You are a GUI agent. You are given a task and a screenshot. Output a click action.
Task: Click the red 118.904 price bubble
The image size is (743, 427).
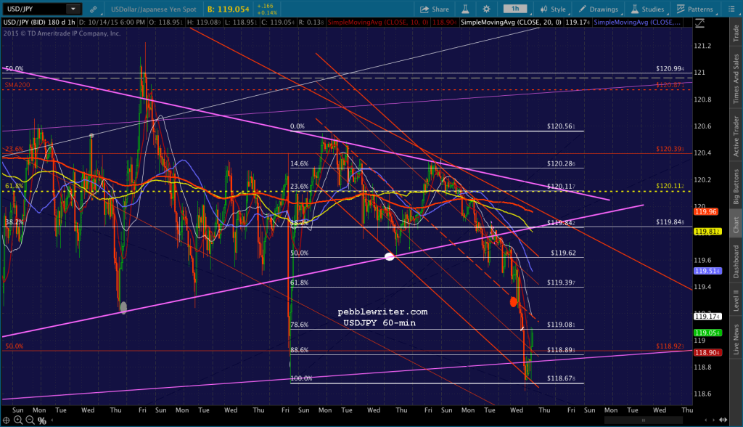[707, 352]
